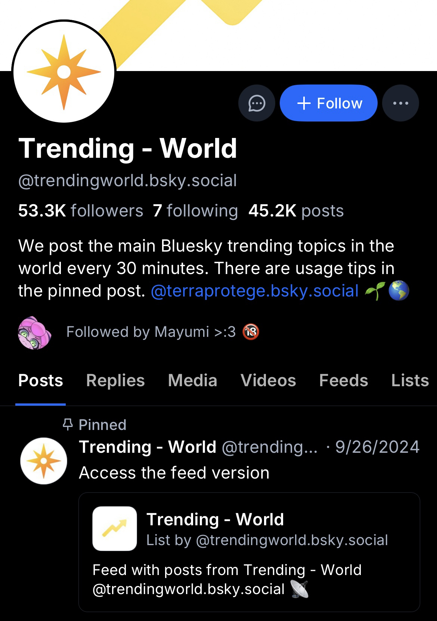Image resolution: width=437 pixels, height=621 pixels.
Task: Open the direct message chat icon
Action: pos(257,103)
